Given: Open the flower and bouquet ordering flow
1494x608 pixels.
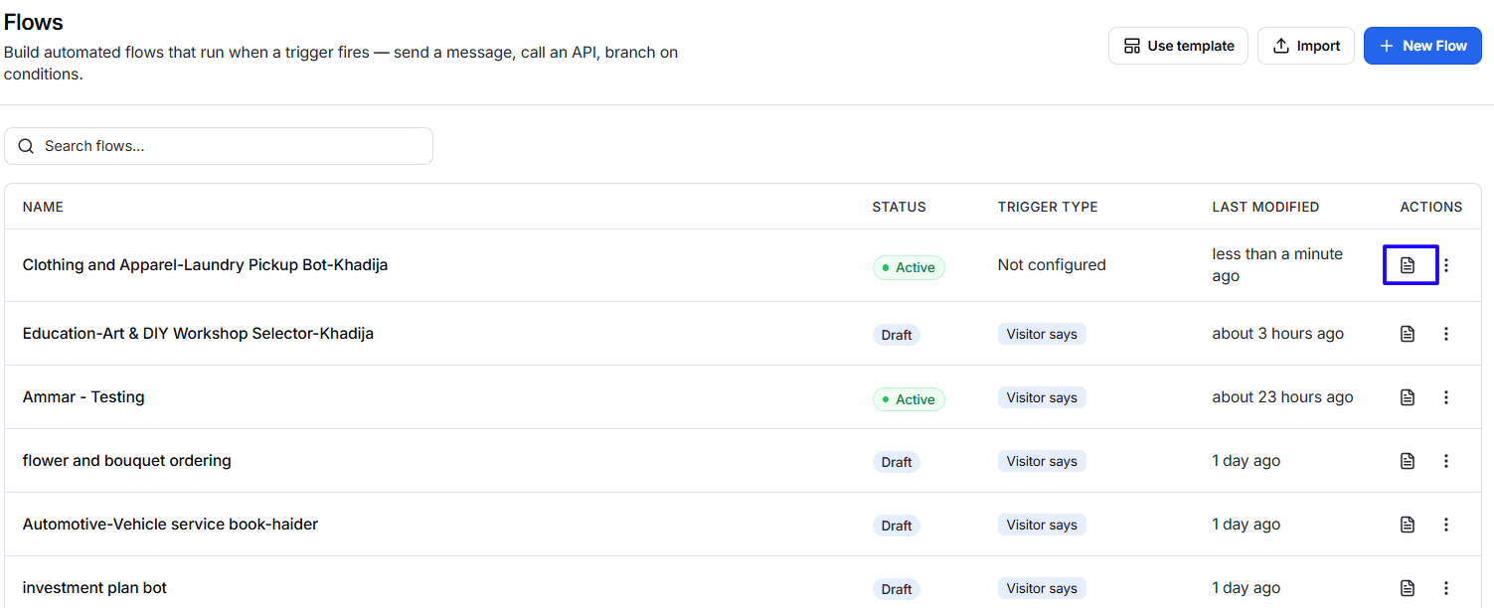Looking at the screenshot, I should tap(127, 461).
